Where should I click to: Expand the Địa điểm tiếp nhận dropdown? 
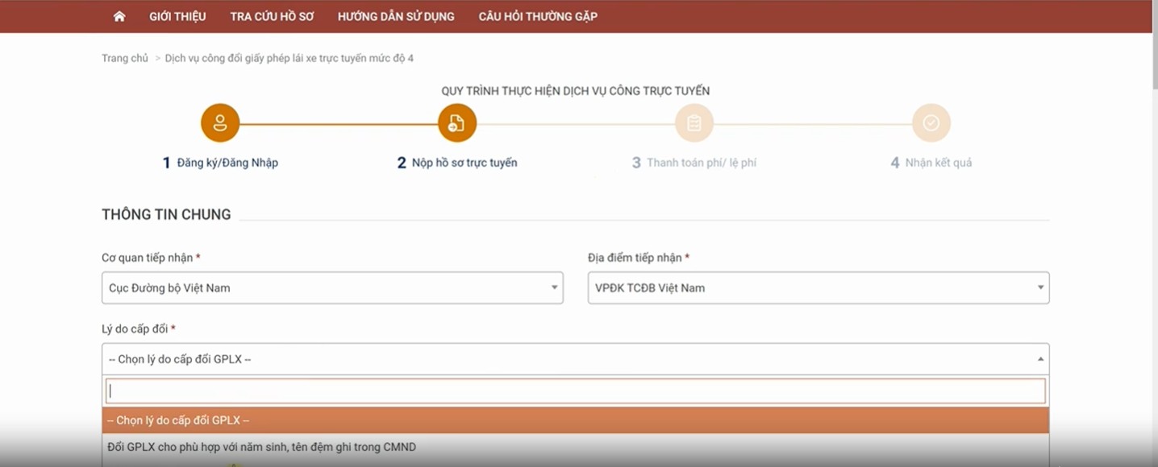818,288
